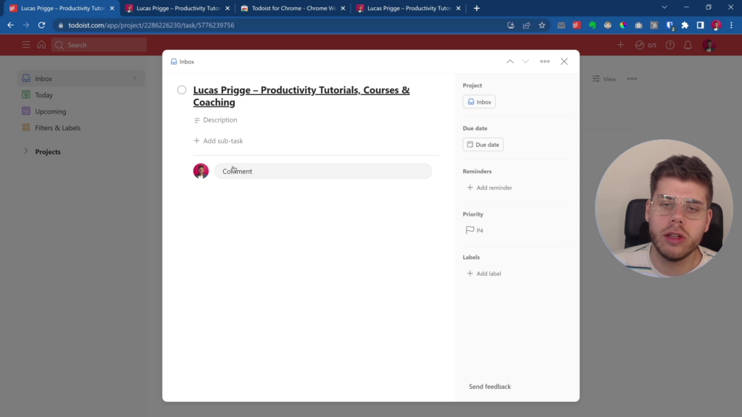Open the Inbox breadcrumb in dialog header
Viewport: 742px width, 417px height.
[x=182, y=62]
